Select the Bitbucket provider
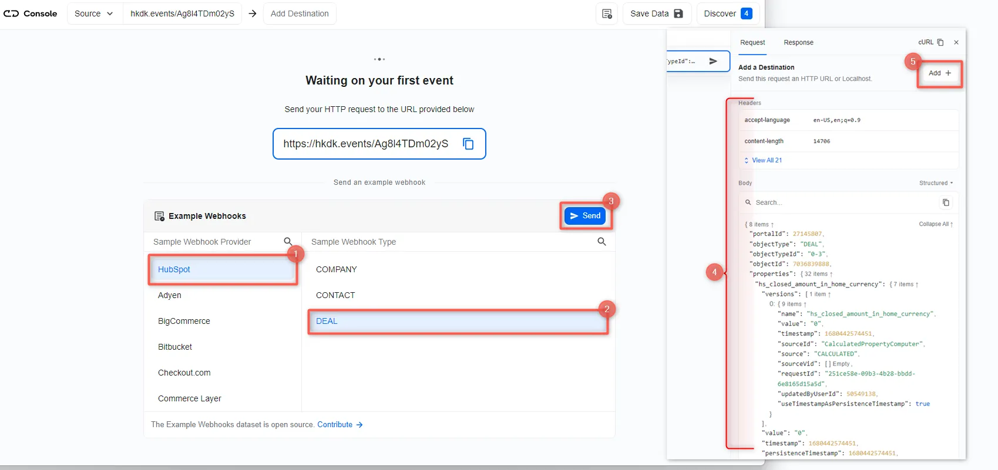Image resolution: width=998 pixels, height=470 pixels. click(223, 347)
